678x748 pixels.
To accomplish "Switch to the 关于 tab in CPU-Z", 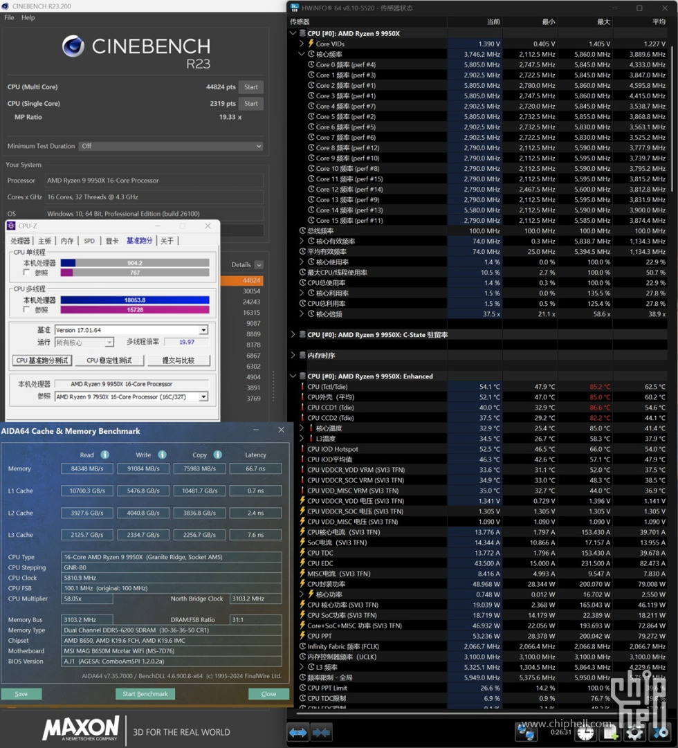I will tap(167, 241).
